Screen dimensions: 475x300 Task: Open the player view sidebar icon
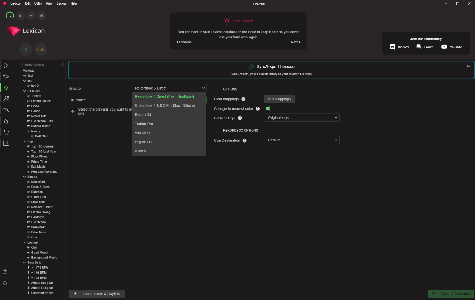coord(6,66)
